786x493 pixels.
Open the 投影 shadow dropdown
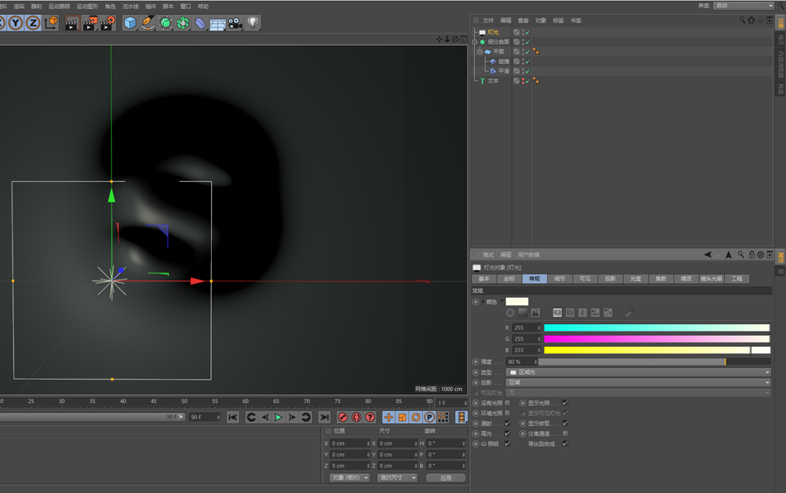pyautogui.click(x=638, y=382)
